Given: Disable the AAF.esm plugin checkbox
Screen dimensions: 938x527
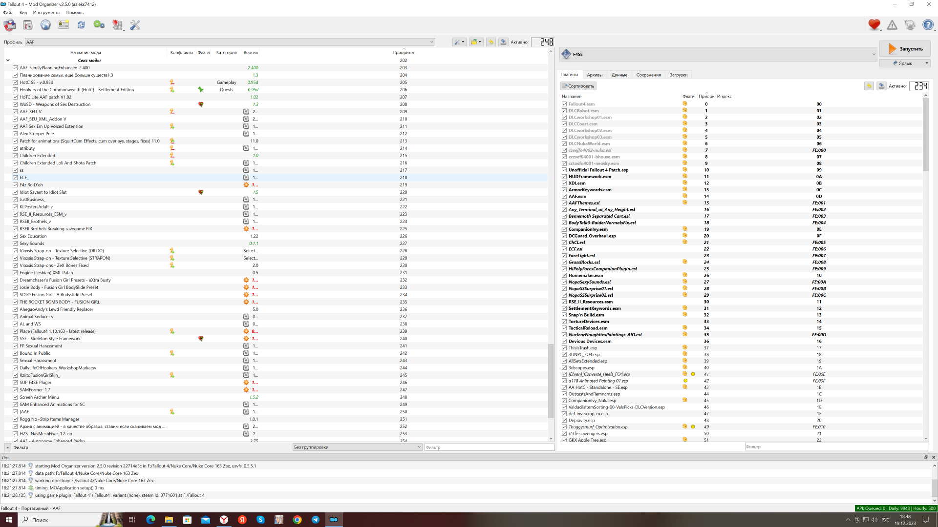Looking at the screenshot, I should (x=564, y=196).
